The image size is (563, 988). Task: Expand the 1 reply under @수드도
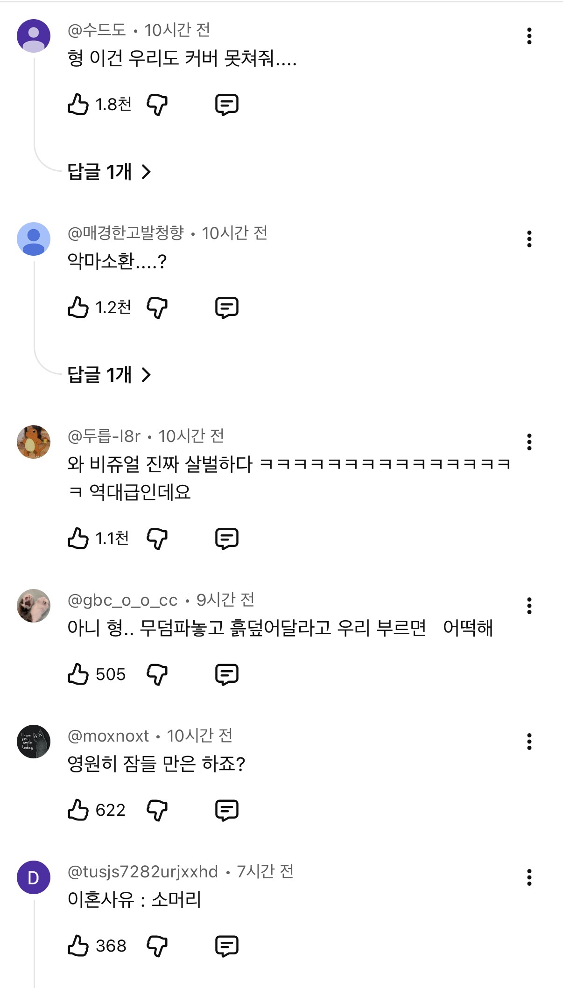coord(109,172)
